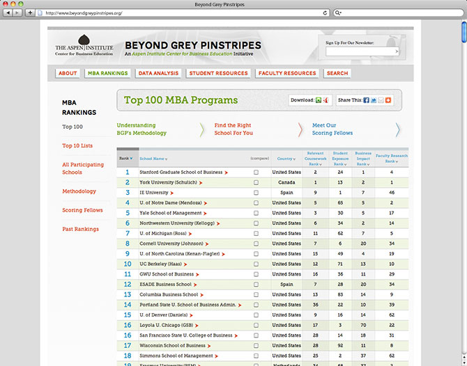Submit newsletter signup arrow
Screen dimensions: 467x366
pos(397,51)
